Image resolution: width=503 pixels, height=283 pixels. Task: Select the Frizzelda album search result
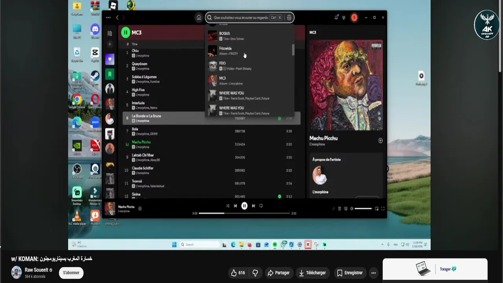coord(250,51)
